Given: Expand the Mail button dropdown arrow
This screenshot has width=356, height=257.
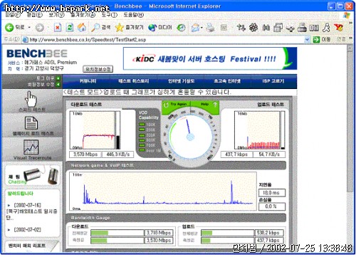Looking at the screenshot, I should pyautogui.click(x=201, y=28).
